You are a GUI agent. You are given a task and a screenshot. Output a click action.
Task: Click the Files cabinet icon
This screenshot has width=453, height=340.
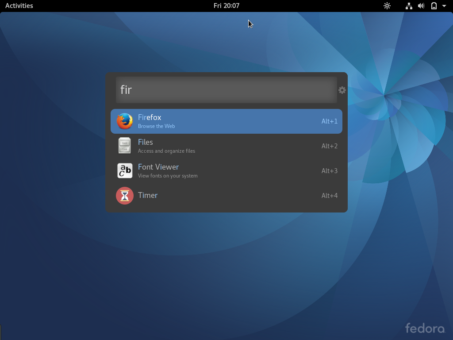coord(124,146)
